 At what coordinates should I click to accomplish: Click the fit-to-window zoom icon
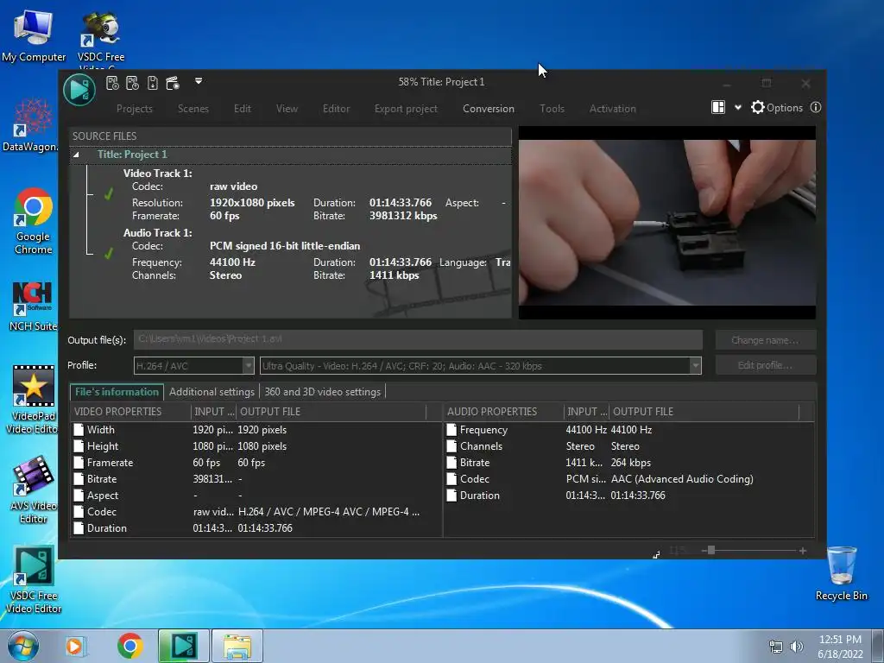(656, 555)
